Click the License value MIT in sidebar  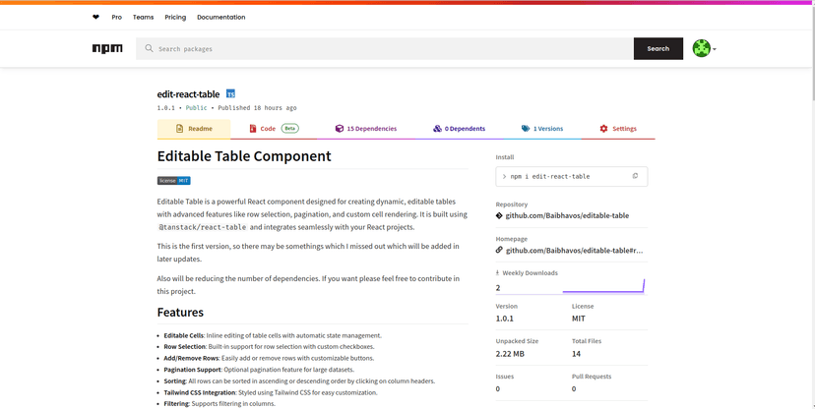tap(579, 319)
